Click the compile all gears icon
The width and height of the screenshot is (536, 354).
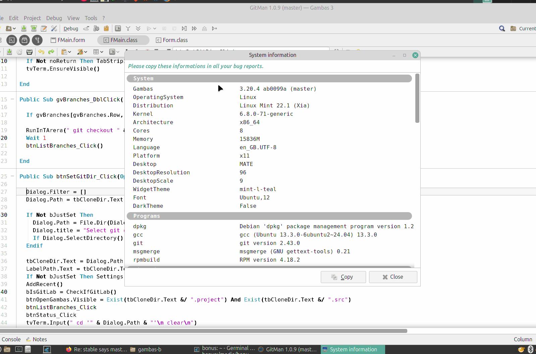point(96,28)
